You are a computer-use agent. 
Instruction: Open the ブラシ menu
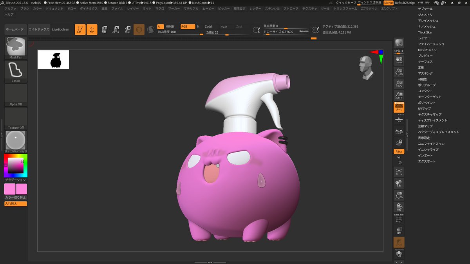[x=25, y=8]
